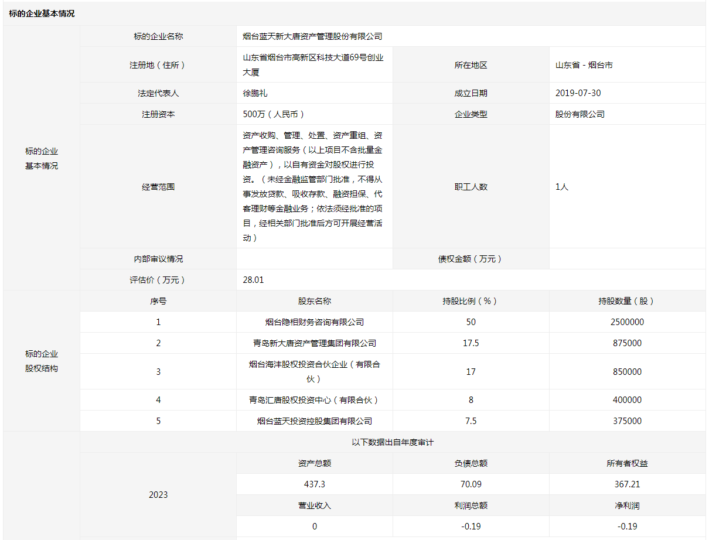Select shareholder 烟台隐相财务咨询有限公司

(314, 322)
